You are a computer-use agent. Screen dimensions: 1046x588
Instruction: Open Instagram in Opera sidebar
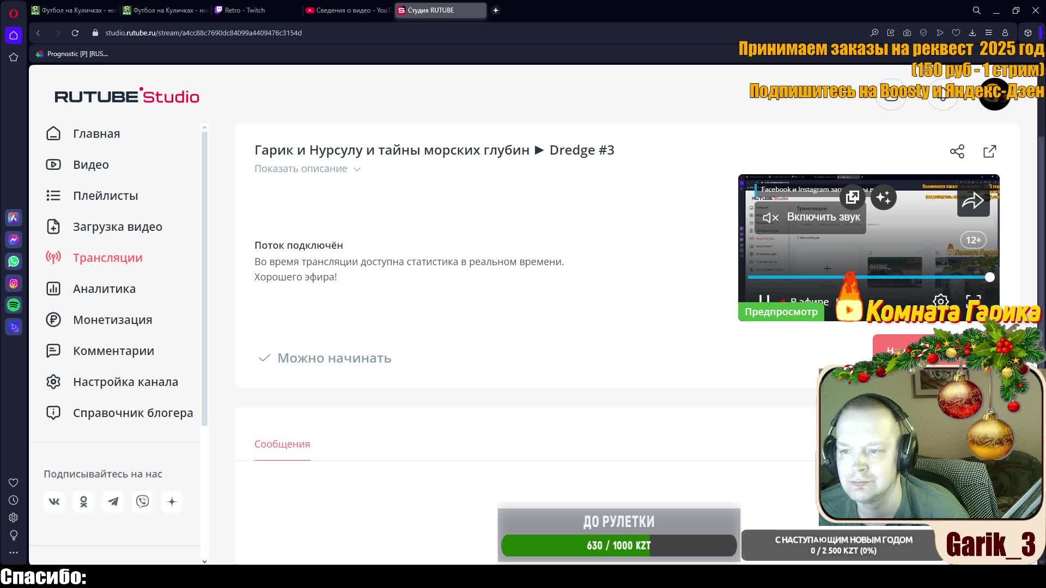(x=14, y=283)
